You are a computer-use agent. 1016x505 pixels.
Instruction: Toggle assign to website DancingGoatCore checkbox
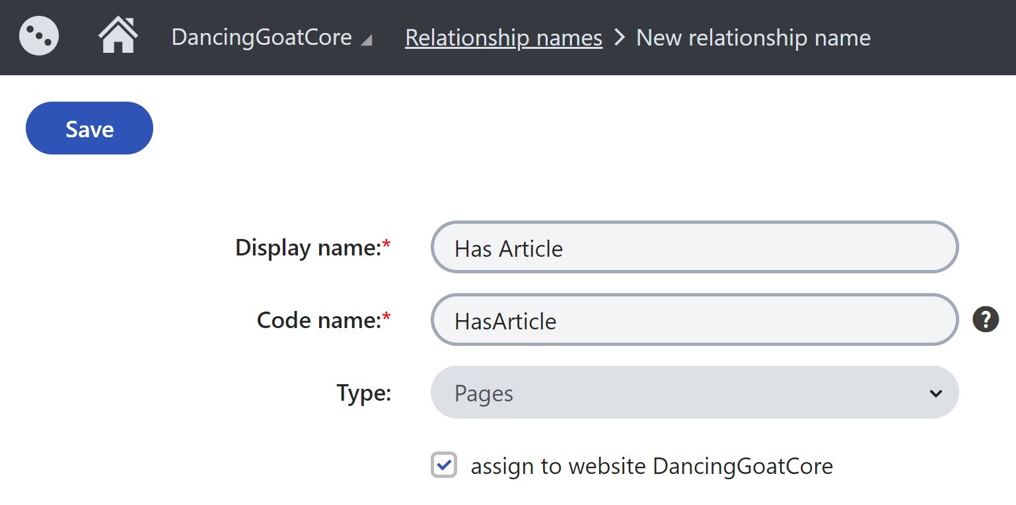click(x=444, y=465)
